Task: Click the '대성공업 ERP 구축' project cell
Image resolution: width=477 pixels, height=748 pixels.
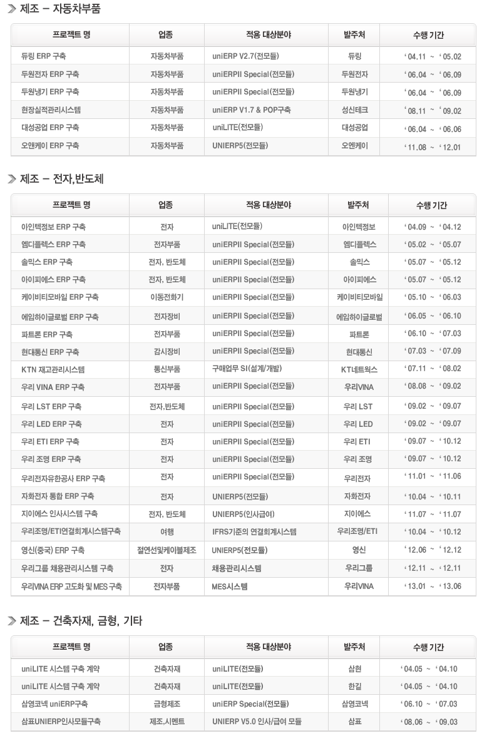Action: (50, 127)
